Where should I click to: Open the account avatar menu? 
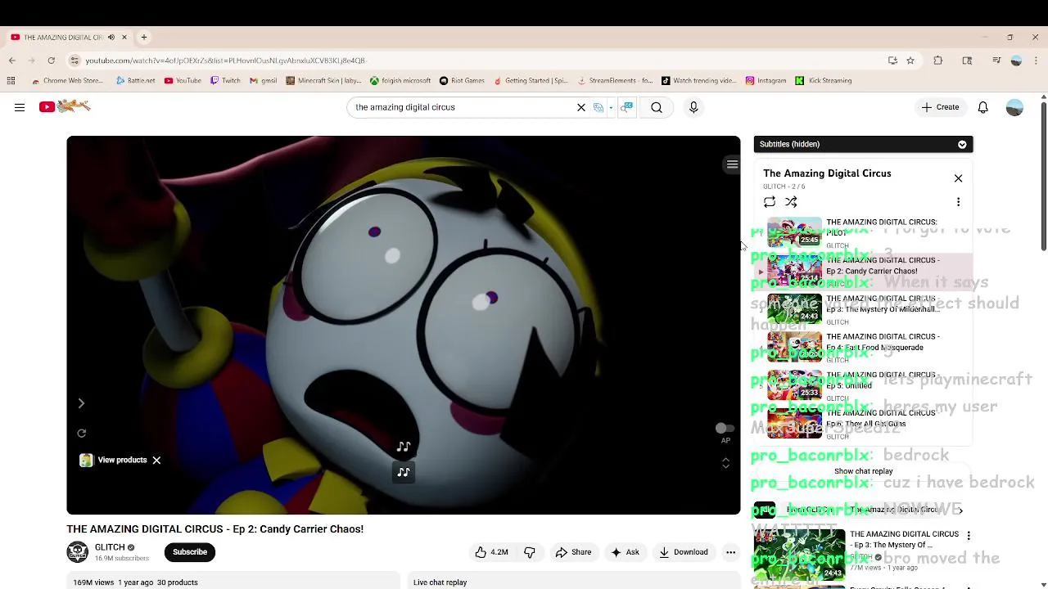[1014, 107]
